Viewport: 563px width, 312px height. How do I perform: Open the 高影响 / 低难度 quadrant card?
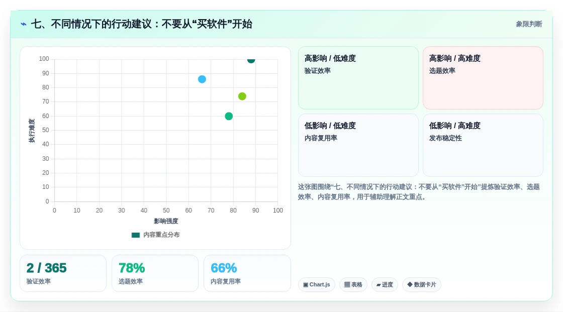[x=358, y=78]
